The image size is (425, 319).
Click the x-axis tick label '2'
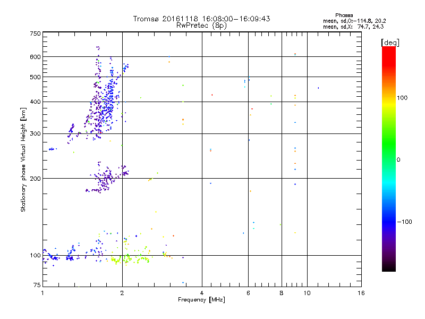pyautogui.click(x=122, y=293)
